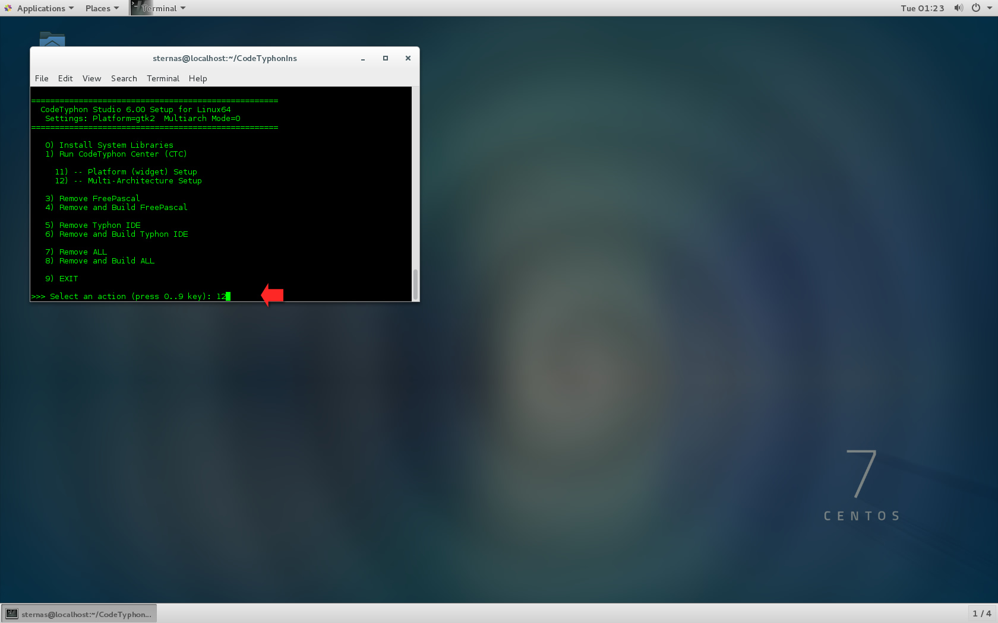Open the Help menu in terminal
Image resolution: width=998 pixels, height=623 pixels.
pyautogui.click(x=198, y=78)
